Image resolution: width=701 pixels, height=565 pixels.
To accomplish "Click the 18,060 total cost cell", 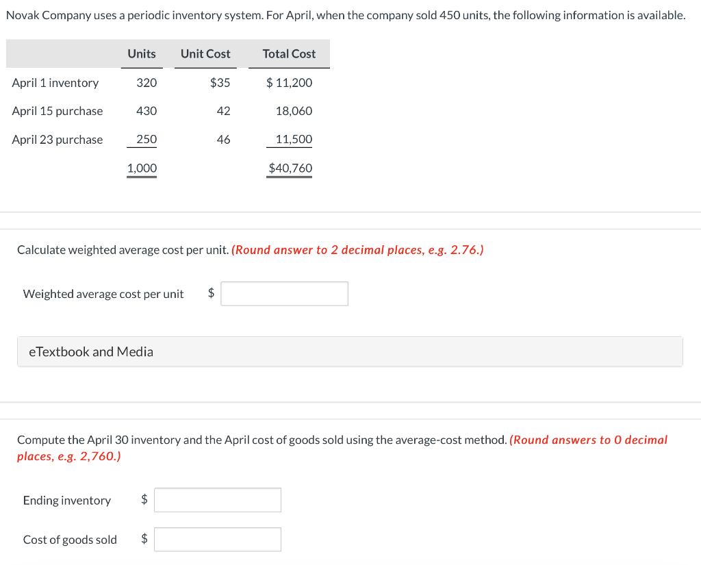I will 294,111.
